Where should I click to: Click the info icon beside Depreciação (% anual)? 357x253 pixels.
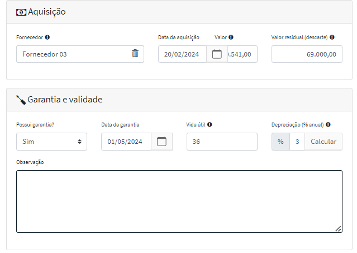pos(328,125)
